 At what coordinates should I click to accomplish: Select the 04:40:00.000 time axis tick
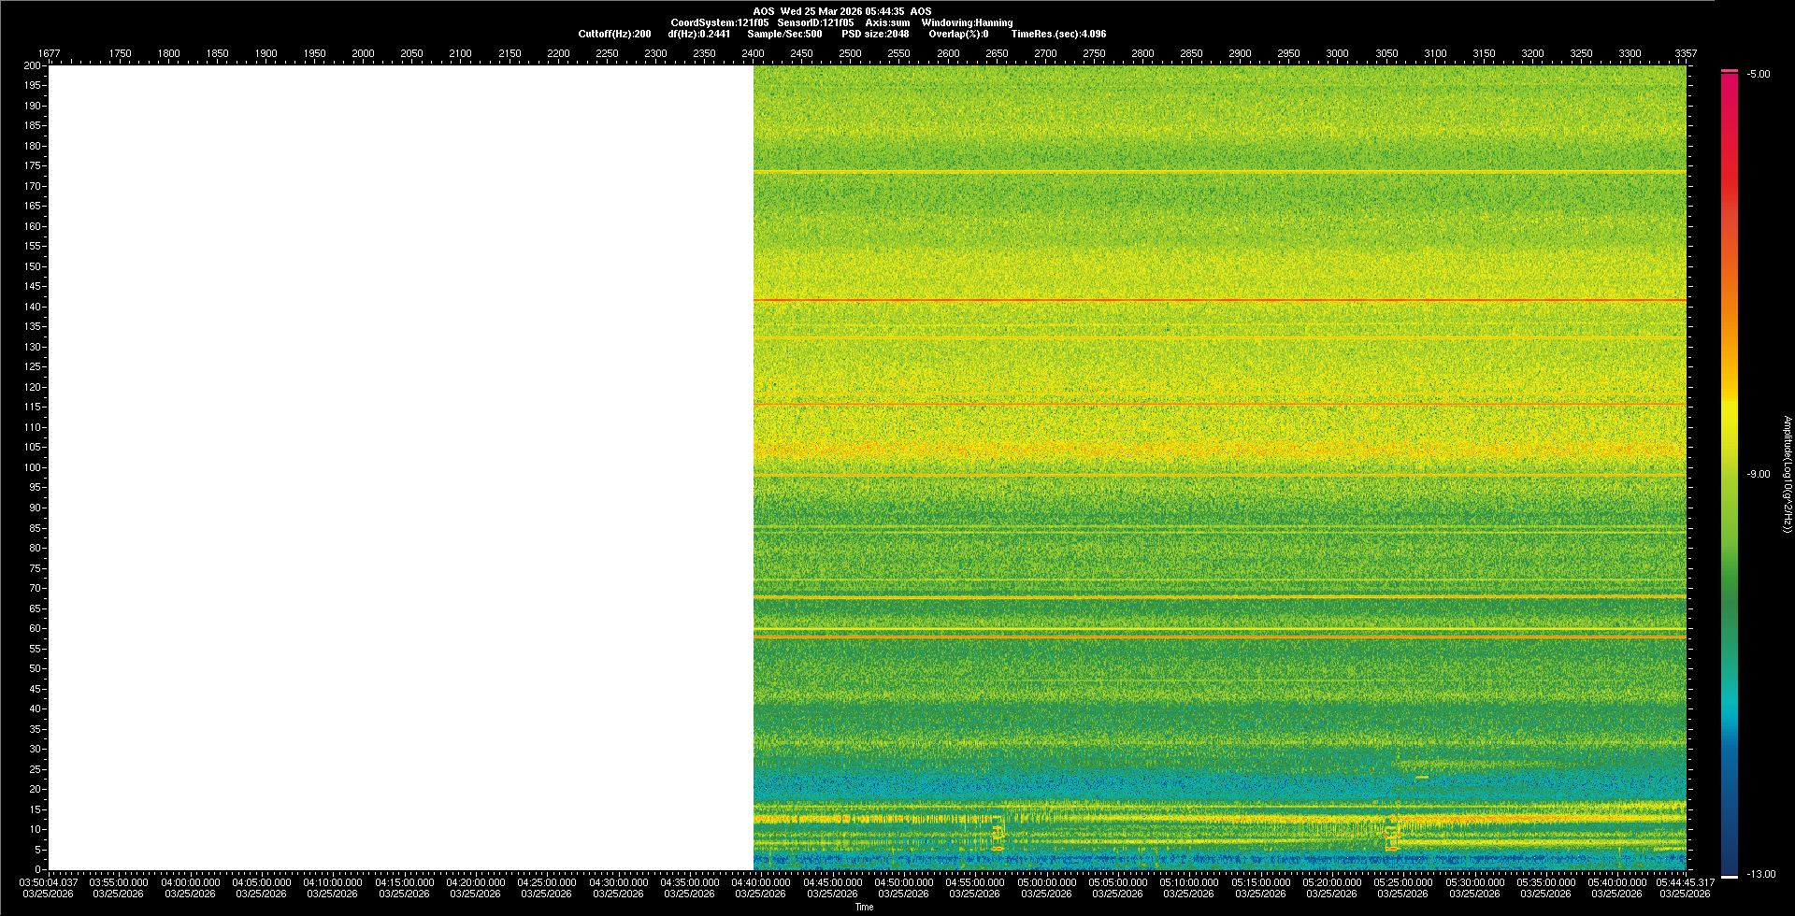(760, 882)
